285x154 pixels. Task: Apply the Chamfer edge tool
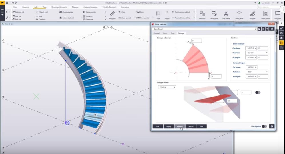click(x=66, y=12)
